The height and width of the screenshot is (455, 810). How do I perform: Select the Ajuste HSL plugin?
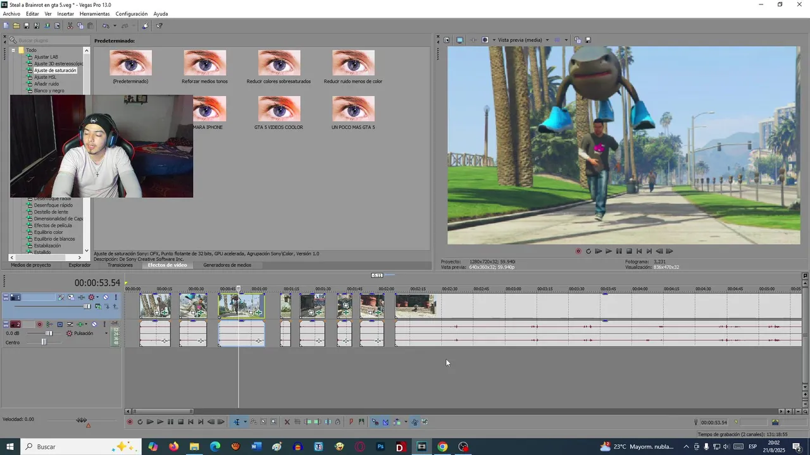[45, 77]
